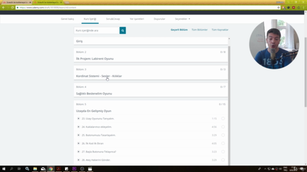Expand section İlk Projem: Labirent Oyunu
Image resolution: width=307 pixels, height=172 pixels.
coord(151,55)
